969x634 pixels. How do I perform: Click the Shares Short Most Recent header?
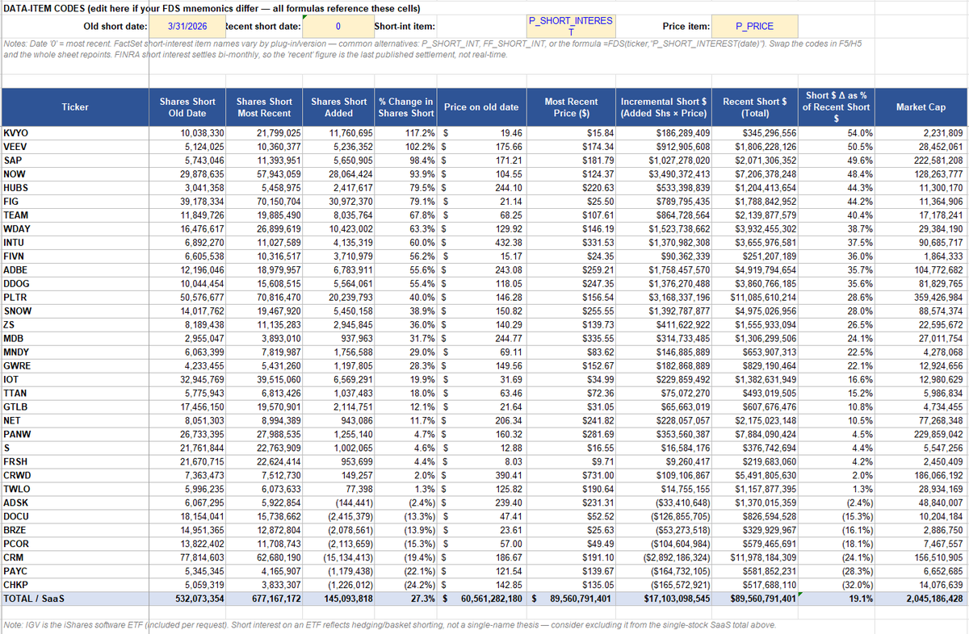pos(264,107)
